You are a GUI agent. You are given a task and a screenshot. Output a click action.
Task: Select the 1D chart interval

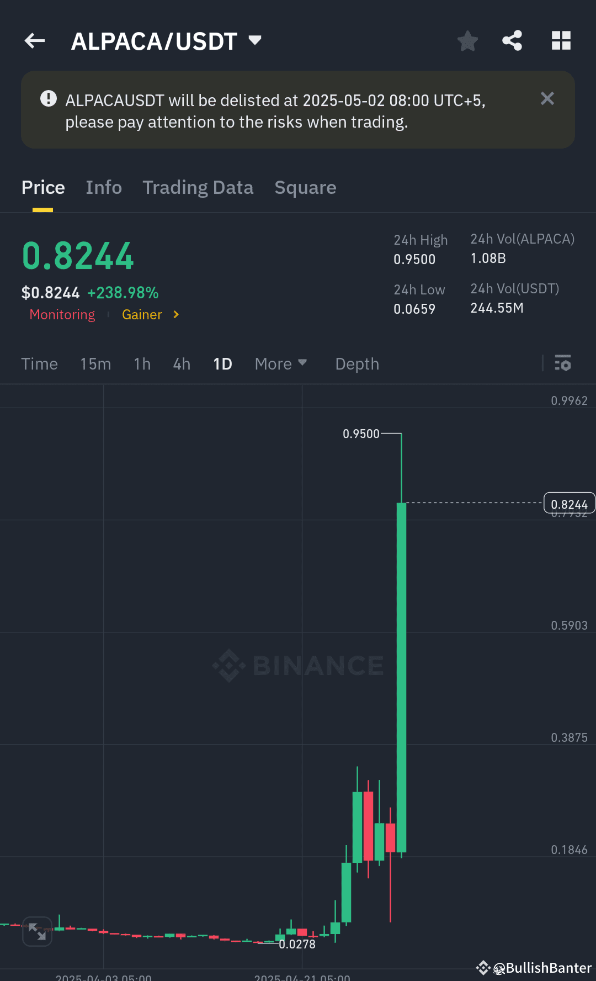point(223,364)
